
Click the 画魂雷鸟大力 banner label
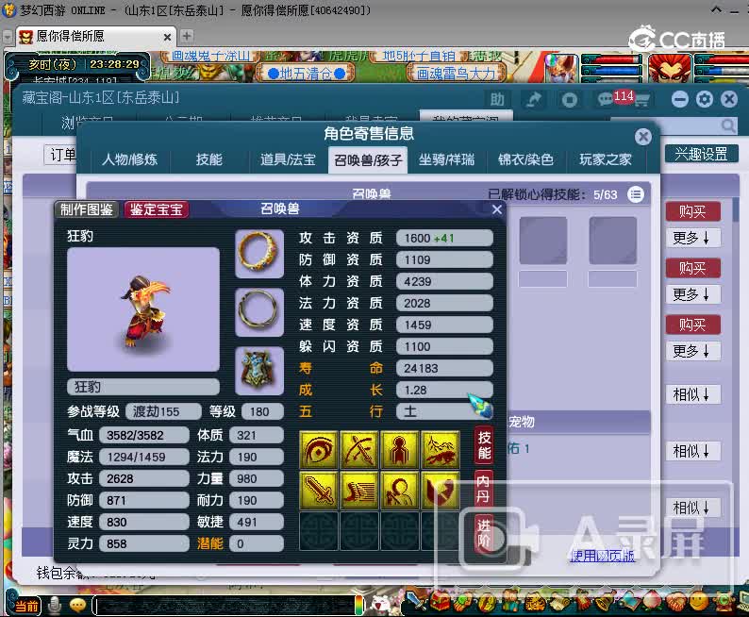(x=457, y=74)
